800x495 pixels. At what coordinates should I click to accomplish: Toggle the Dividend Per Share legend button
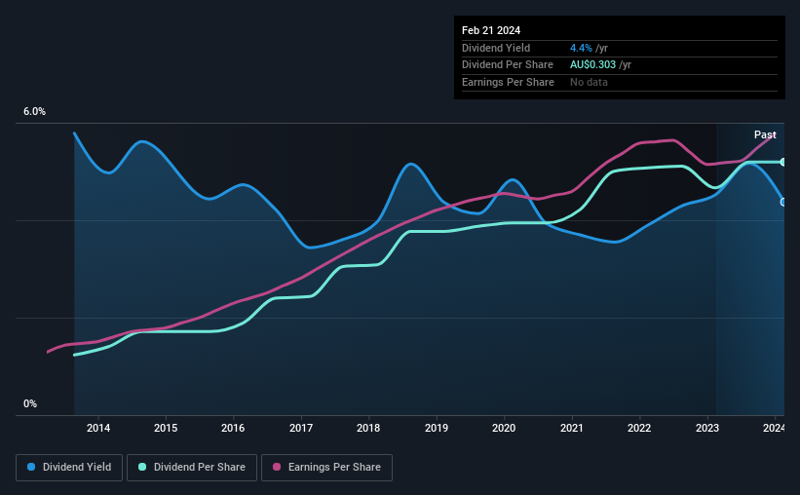point(192,468)
